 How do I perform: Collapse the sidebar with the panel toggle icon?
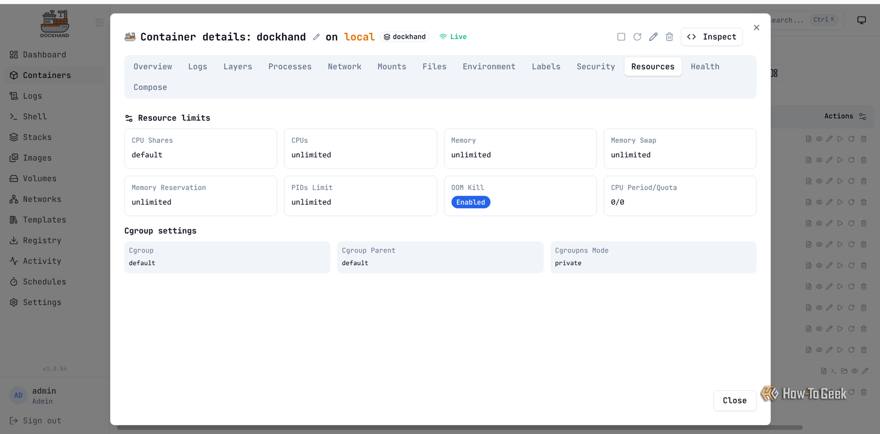[x=100, y=22]
